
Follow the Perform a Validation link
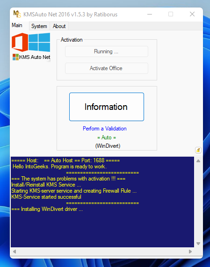click(105, 129)
